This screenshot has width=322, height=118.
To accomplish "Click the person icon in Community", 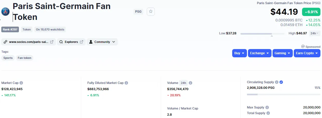I will click(x=91, y=42).
